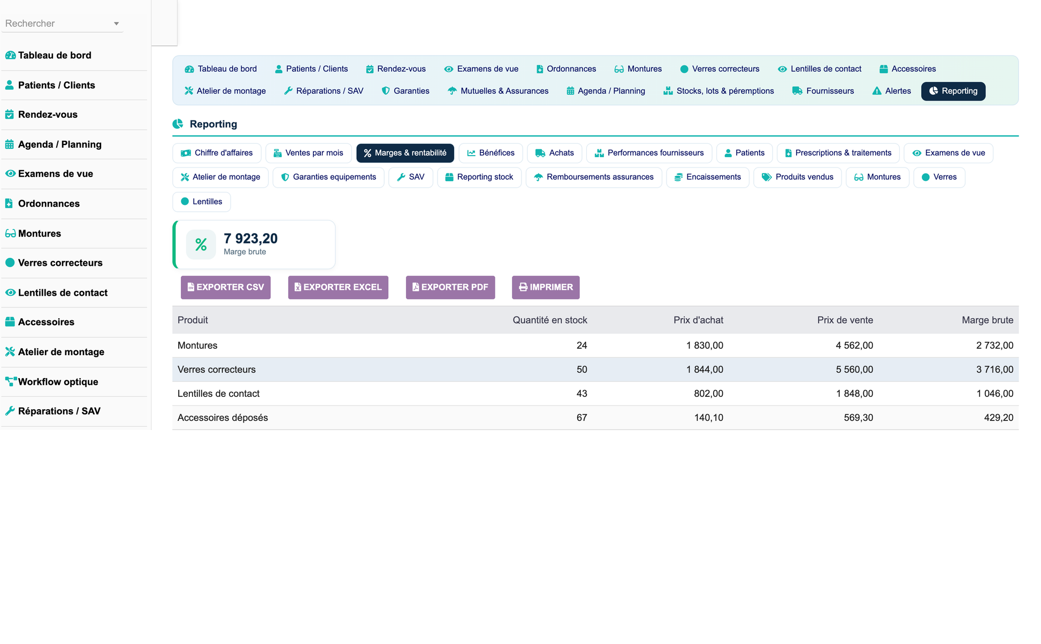1041x644 pixels.
Task: Click the Accessoires déposés row name
Action: point(223,418)
